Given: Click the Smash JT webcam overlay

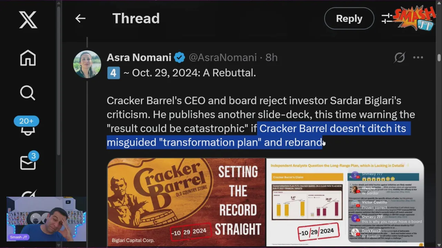Looking at the screenshot, I should click(46, 219).
